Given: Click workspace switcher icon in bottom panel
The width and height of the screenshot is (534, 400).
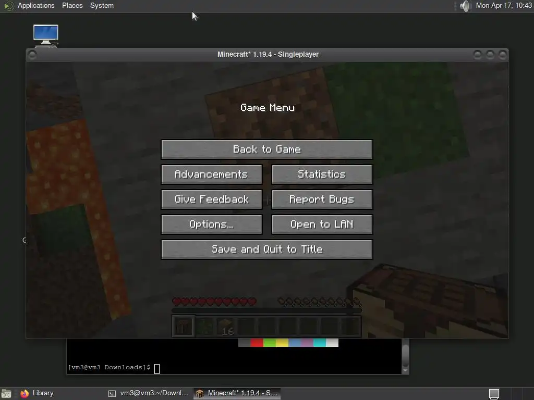Looking at the screenshot, I should pos(494,394).
